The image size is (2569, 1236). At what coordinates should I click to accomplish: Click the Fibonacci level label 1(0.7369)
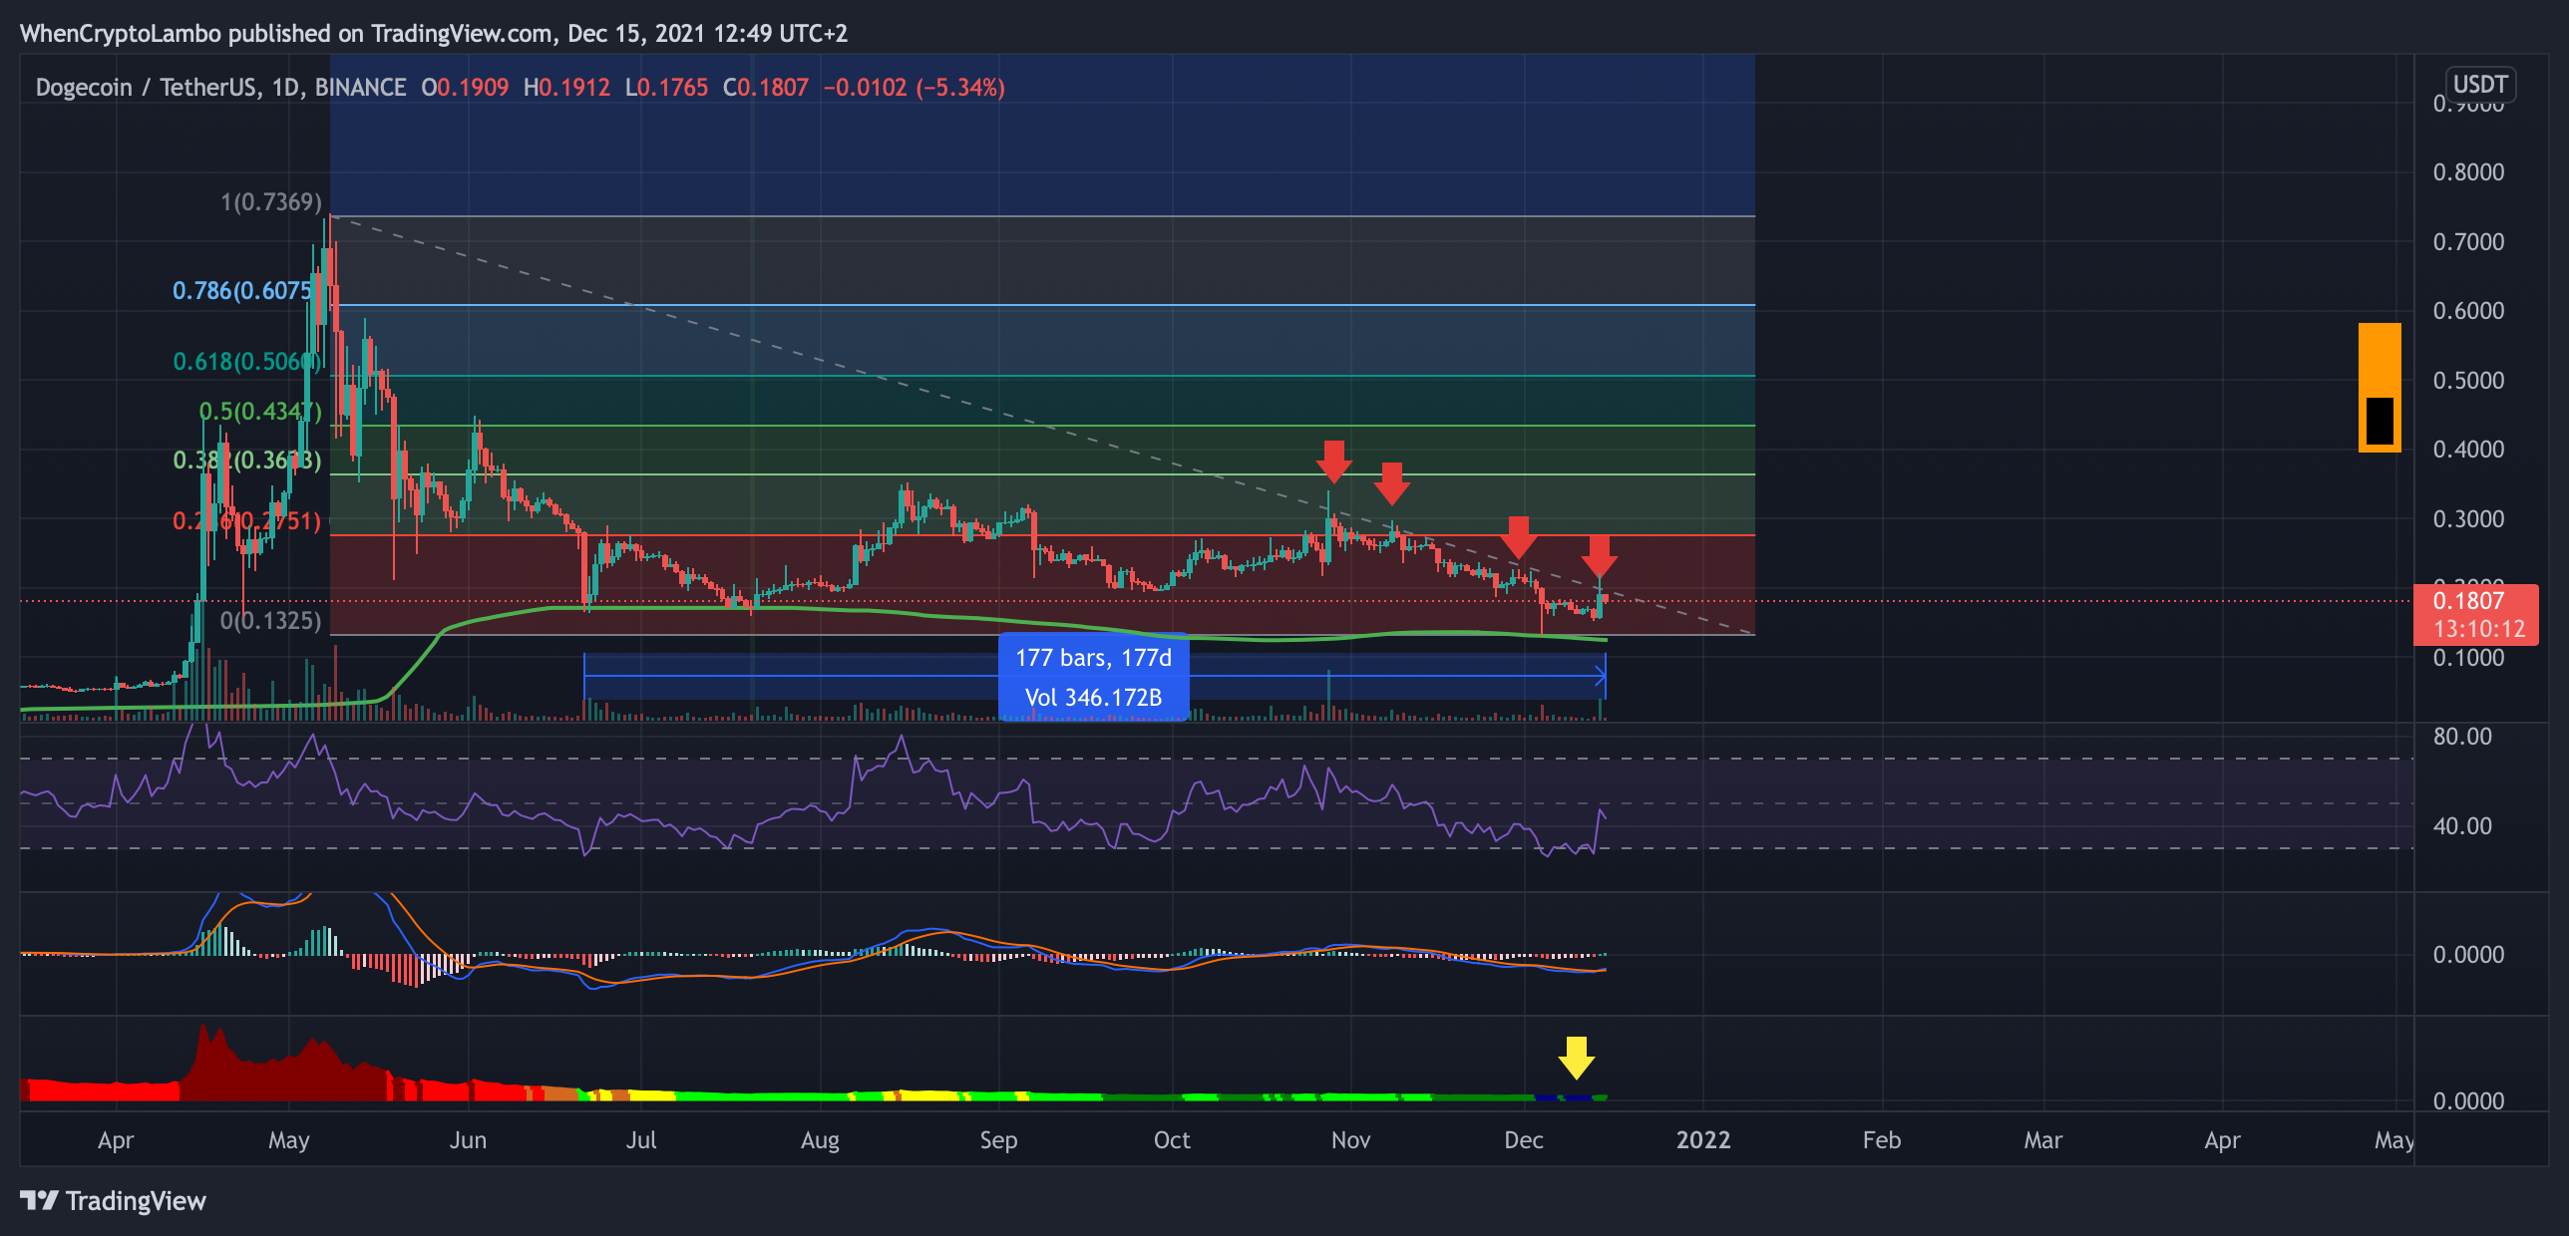(x=271, y=202)
